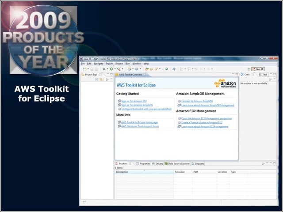Open the External Tools dropdown arrow

coord(122,69)
